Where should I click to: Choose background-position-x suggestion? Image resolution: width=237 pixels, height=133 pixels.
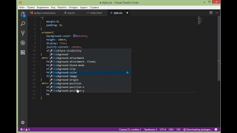[x=90, y=87]
